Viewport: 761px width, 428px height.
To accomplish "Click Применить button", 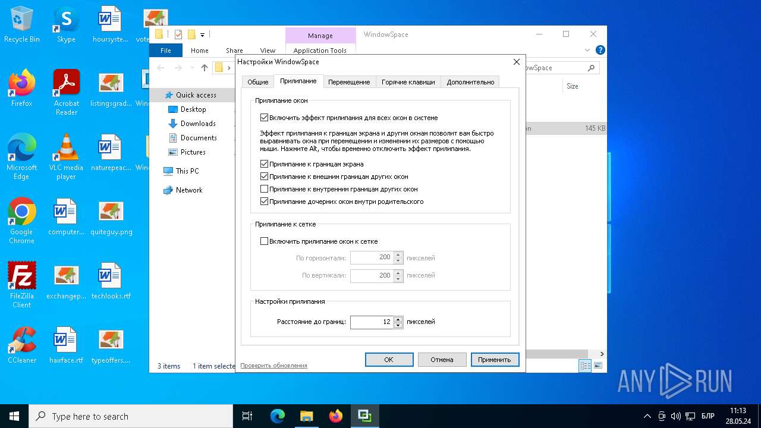I will point(495,360).
